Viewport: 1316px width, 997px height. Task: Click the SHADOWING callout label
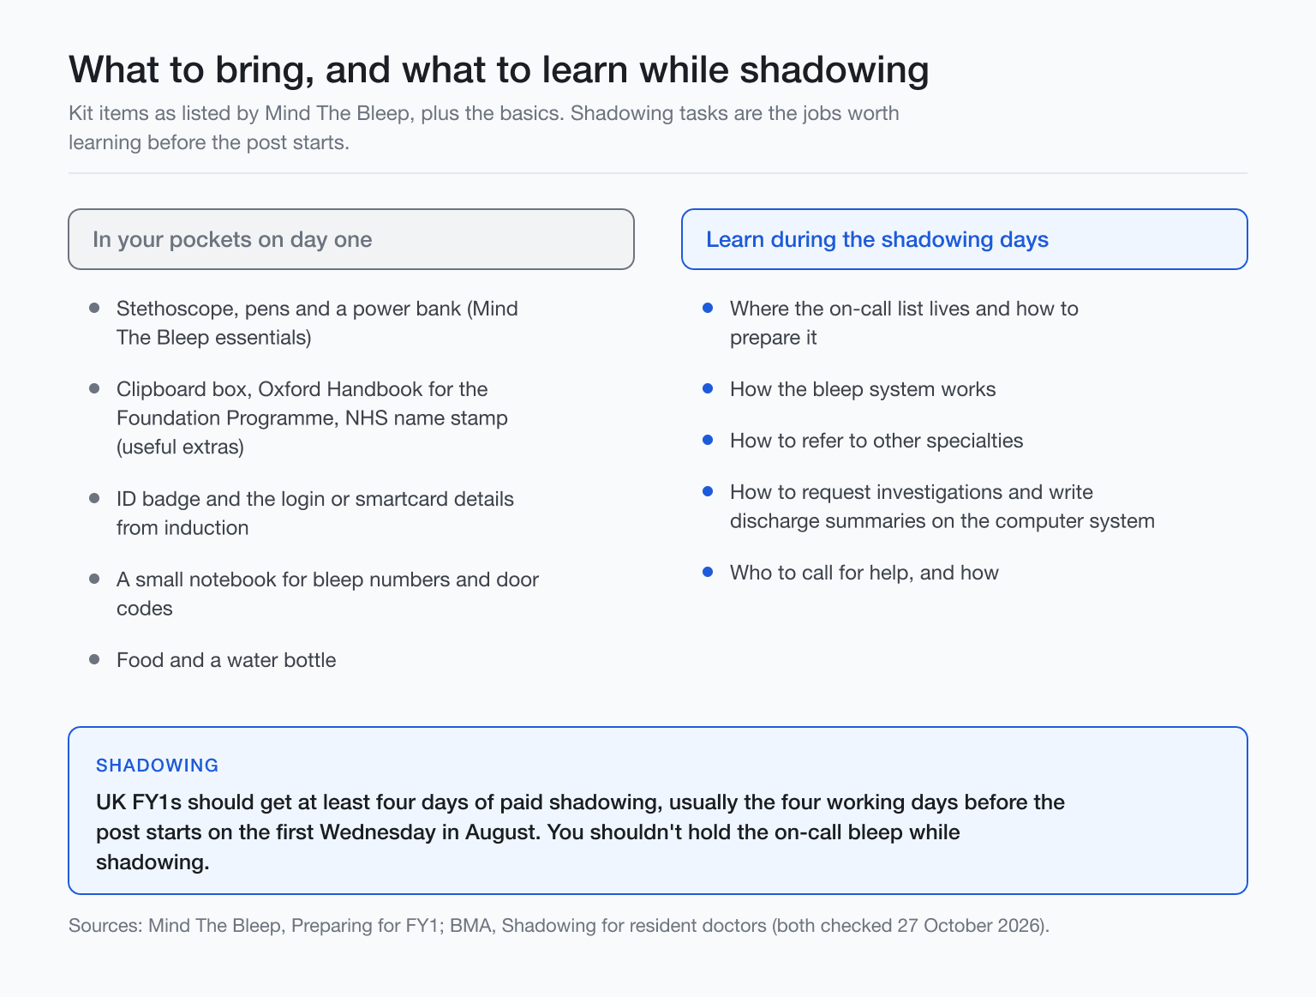pyautogui.click(x=158, y=766)
